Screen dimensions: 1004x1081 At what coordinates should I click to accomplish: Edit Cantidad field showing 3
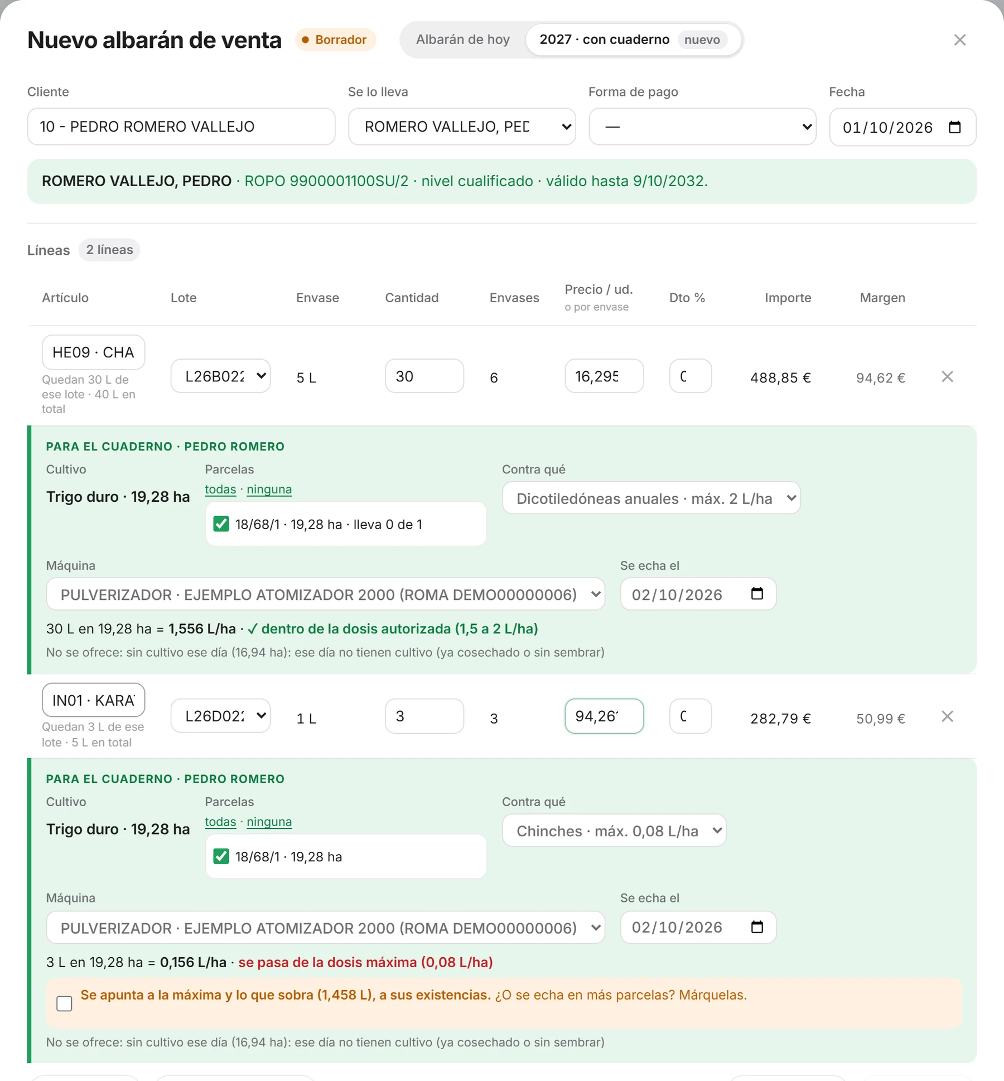(424, 716)
